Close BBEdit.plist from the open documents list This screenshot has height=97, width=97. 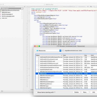(x=22, y=8)
